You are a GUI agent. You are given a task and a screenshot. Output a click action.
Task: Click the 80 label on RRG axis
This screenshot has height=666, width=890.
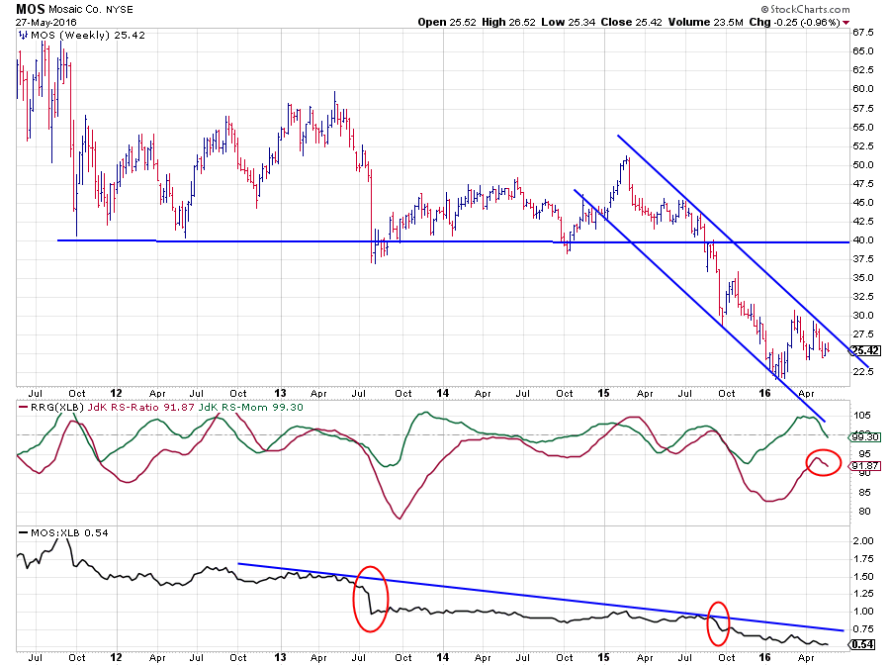[864, 512]
